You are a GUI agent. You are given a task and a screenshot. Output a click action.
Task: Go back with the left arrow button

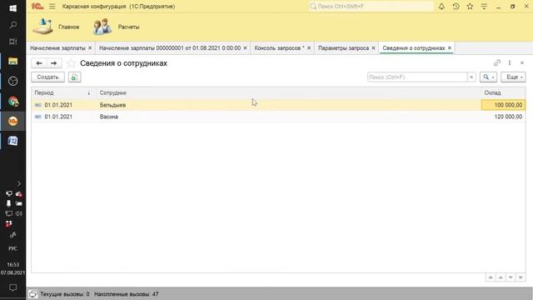point(39,63)
